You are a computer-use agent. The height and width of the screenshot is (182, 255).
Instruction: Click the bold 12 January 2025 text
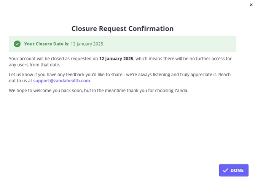(x=116, y=59)
